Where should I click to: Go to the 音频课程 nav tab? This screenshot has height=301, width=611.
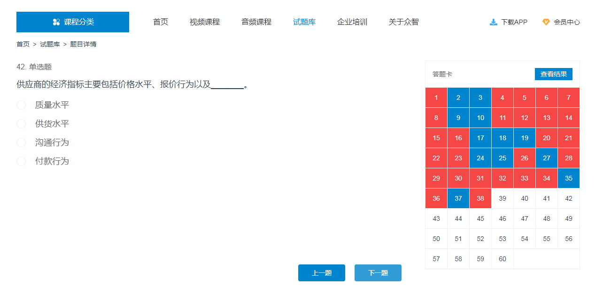click(256, 22)
